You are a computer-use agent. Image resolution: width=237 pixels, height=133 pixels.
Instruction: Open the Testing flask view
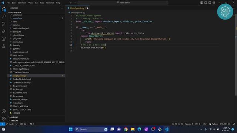pyautogui.click(x=4, y=46)
